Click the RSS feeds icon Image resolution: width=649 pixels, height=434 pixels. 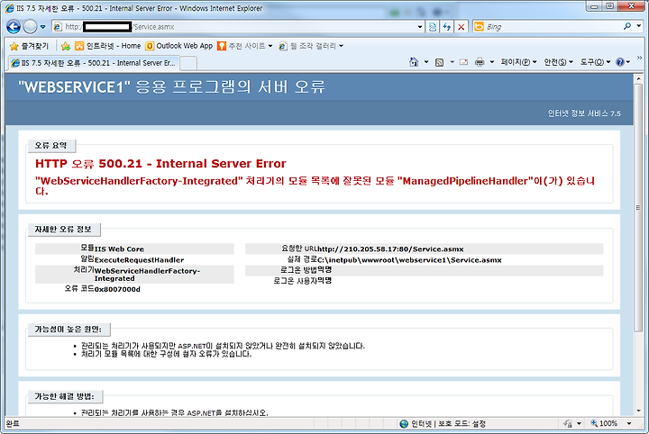point(440,62)
